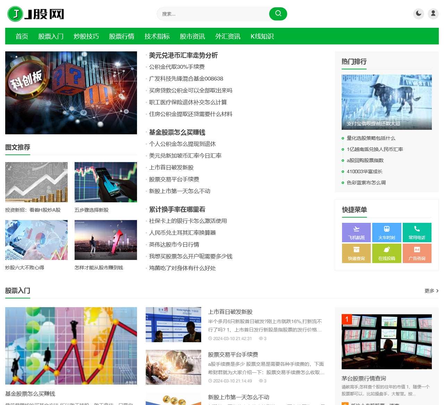Viewport: 444px width, 405px height.
Task: Select the 火车时刻 train timetable icon
Action: pyautogui.click(x=386, y=233)
